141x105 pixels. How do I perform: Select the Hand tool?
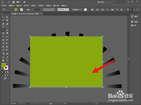click(3, 61)
